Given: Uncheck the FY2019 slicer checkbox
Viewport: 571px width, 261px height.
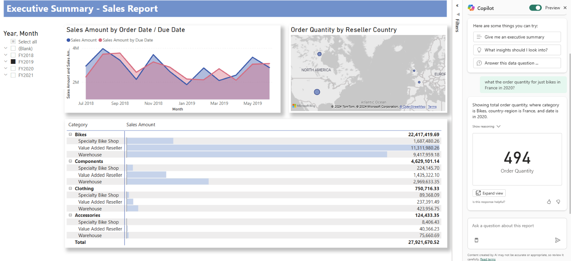Looking at the screenshot, I should tap(13, 62).
